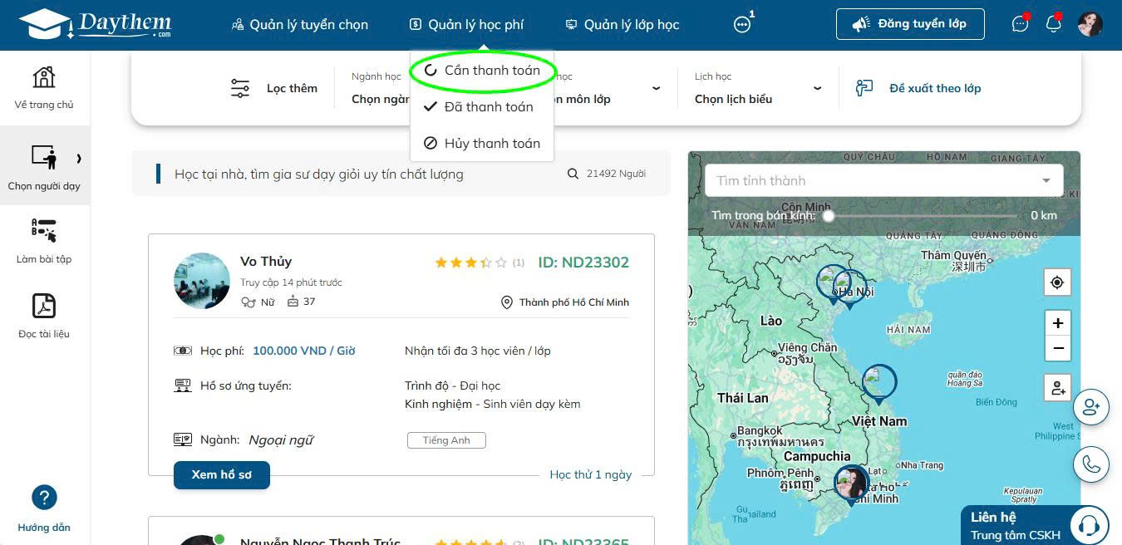Screen dimensions: 1122x545
Task: Click the map add-person button
Action: coord(1057,387)
